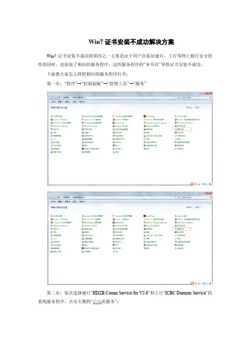This screenshot has width=250, height=354.
Task: Open 管理工具 outlined item in the second screenshot
Action: point(181,229)
